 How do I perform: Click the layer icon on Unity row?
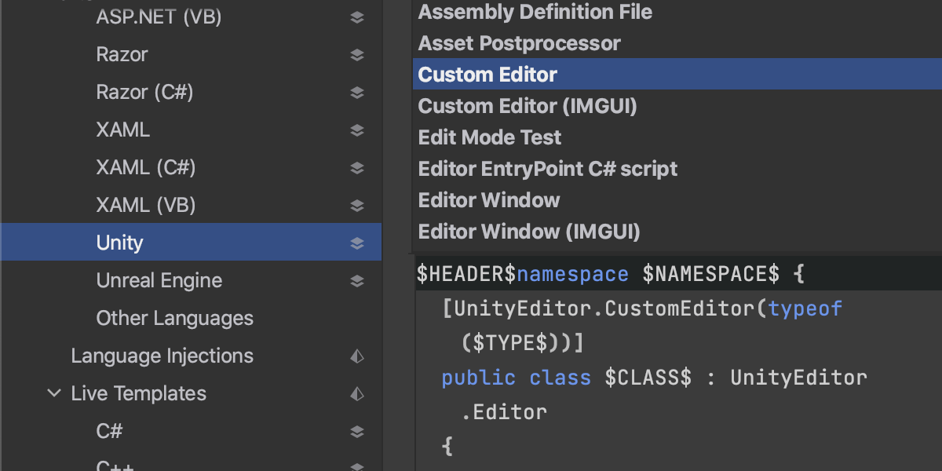tap(357, 243)
